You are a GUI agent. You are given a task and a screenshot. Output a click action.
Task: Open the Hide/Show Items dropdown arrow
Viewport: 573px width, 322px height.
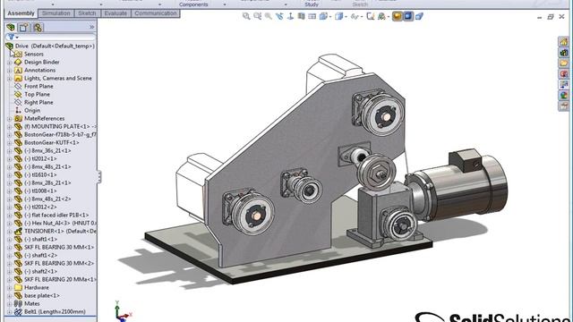tap(361, 17)
